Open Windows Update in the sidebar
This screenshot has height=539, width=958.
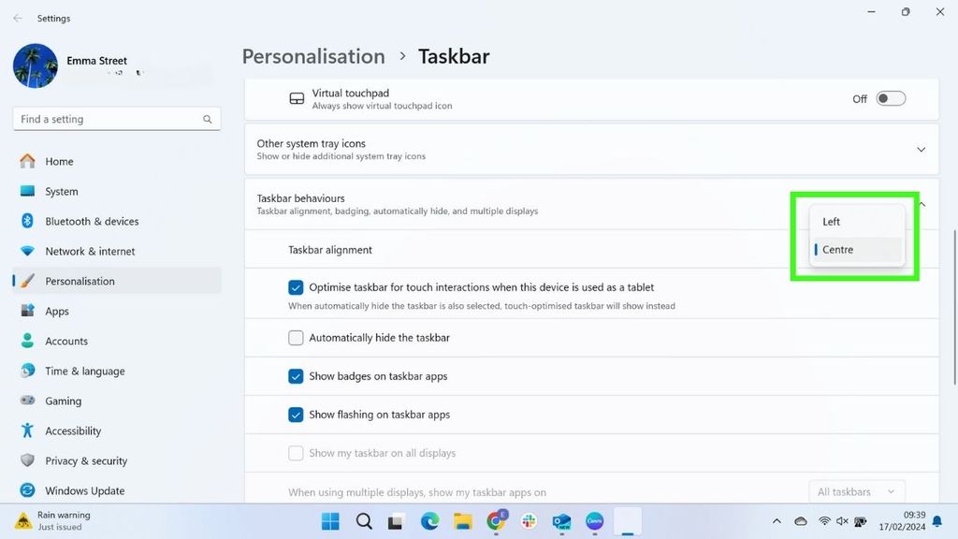(84, 490)
